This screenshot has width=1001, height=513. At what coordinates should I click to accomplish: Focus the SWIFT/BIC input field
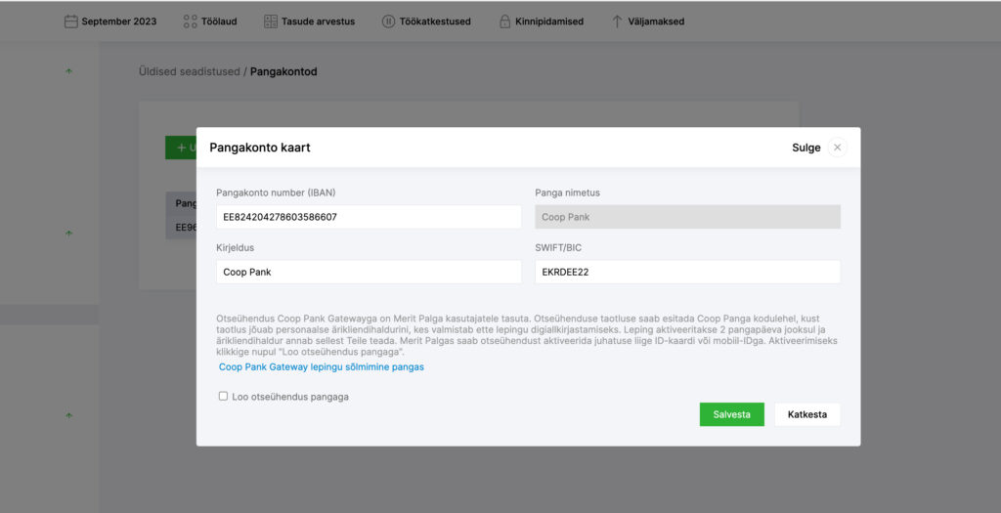click(x=687, y=272)
